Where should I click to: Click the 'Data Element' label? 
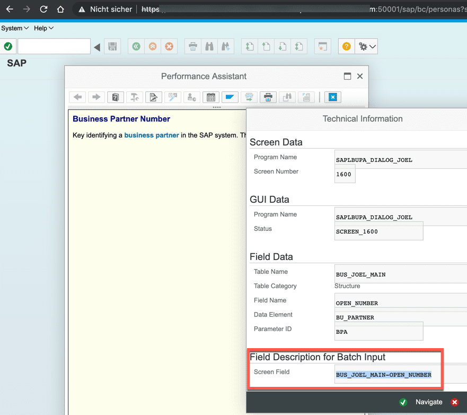[273, 315]
